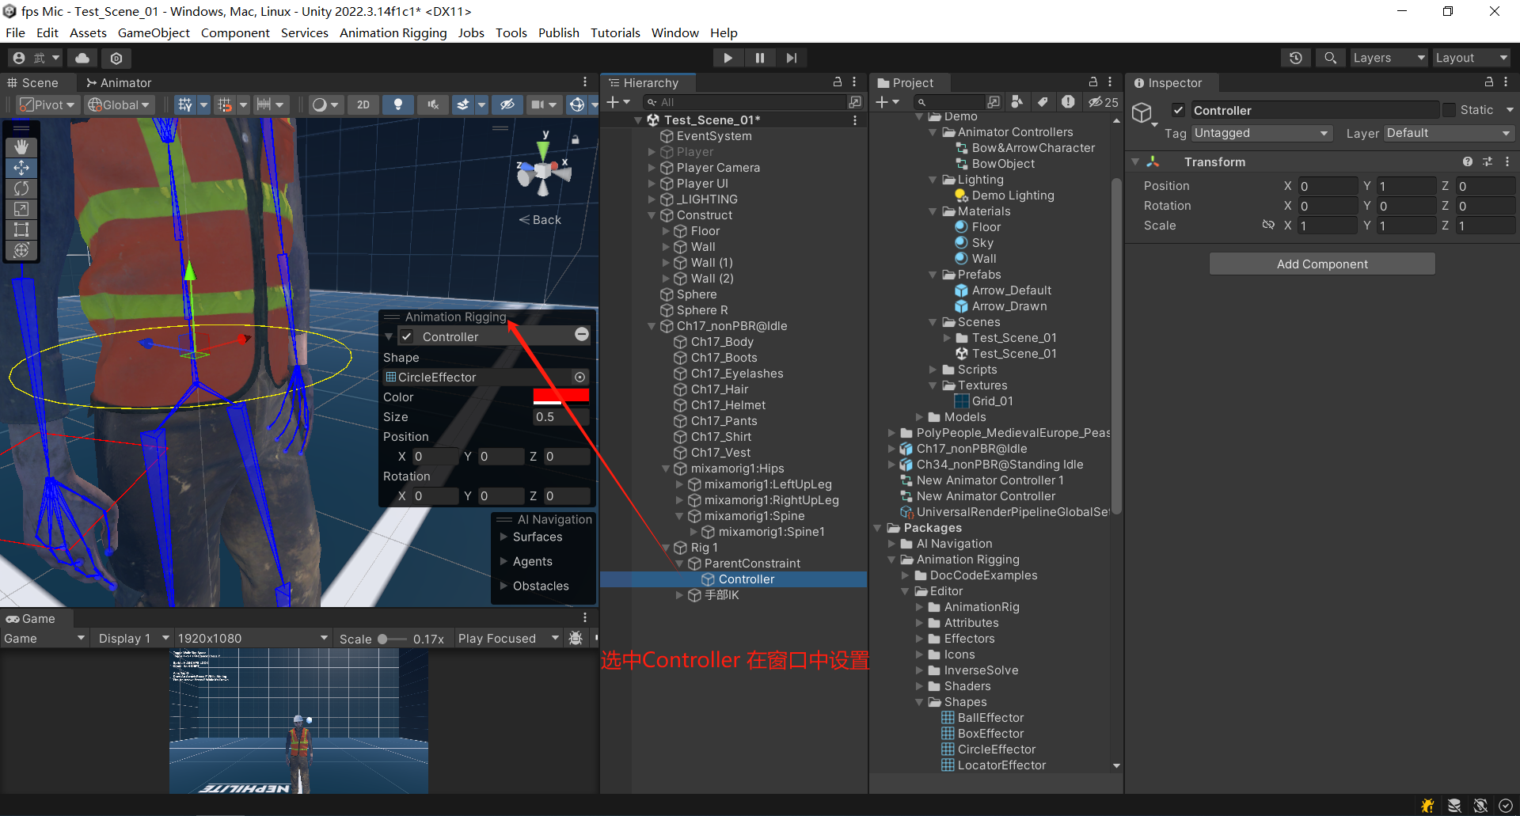
Task: Open the Global dropdown
Action: (x=119, y=104)
